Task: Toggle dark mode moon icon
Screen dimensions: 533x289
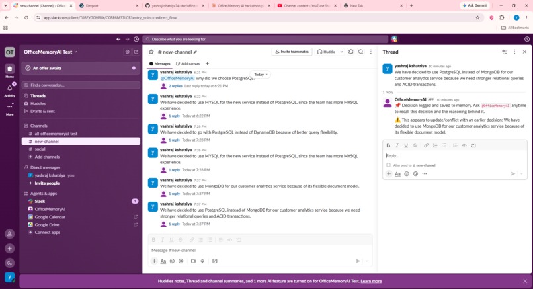Action: point(9,263)
